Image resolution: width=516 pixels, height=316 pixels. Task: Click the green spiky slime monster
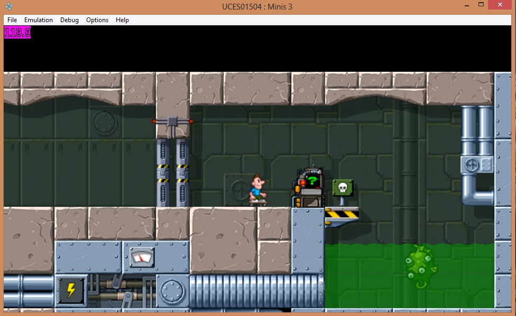click(x=420, y=266)
